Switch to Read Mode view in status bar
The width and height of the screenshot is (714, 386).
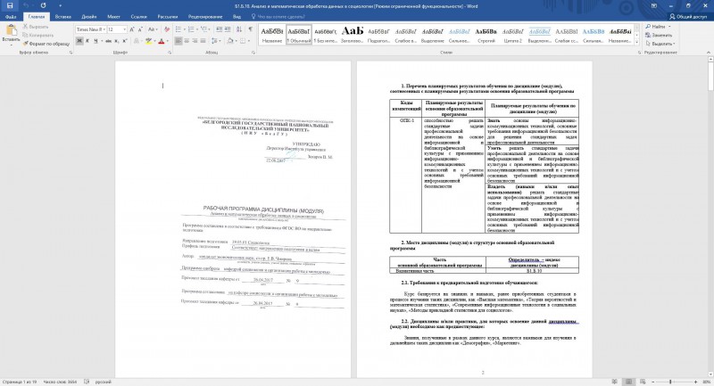click(x=615, y=382)
